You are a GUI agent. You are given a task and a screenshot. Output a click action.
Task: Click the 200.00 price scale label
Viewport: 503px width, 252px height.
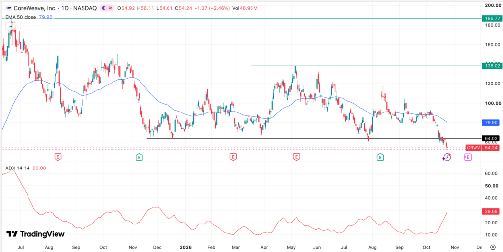tap(492, 6)
